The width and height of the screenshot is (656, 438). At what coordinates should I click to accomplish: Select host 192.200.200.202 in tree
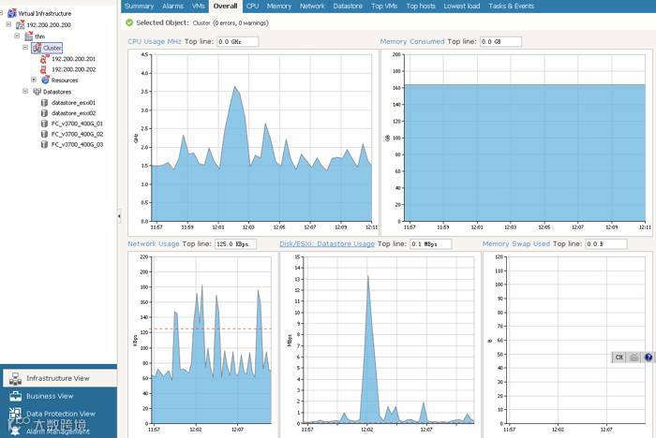click(x=74, y=69)
